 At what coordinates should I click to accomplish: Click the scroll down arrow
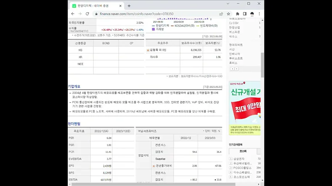(x=262, y=180)
